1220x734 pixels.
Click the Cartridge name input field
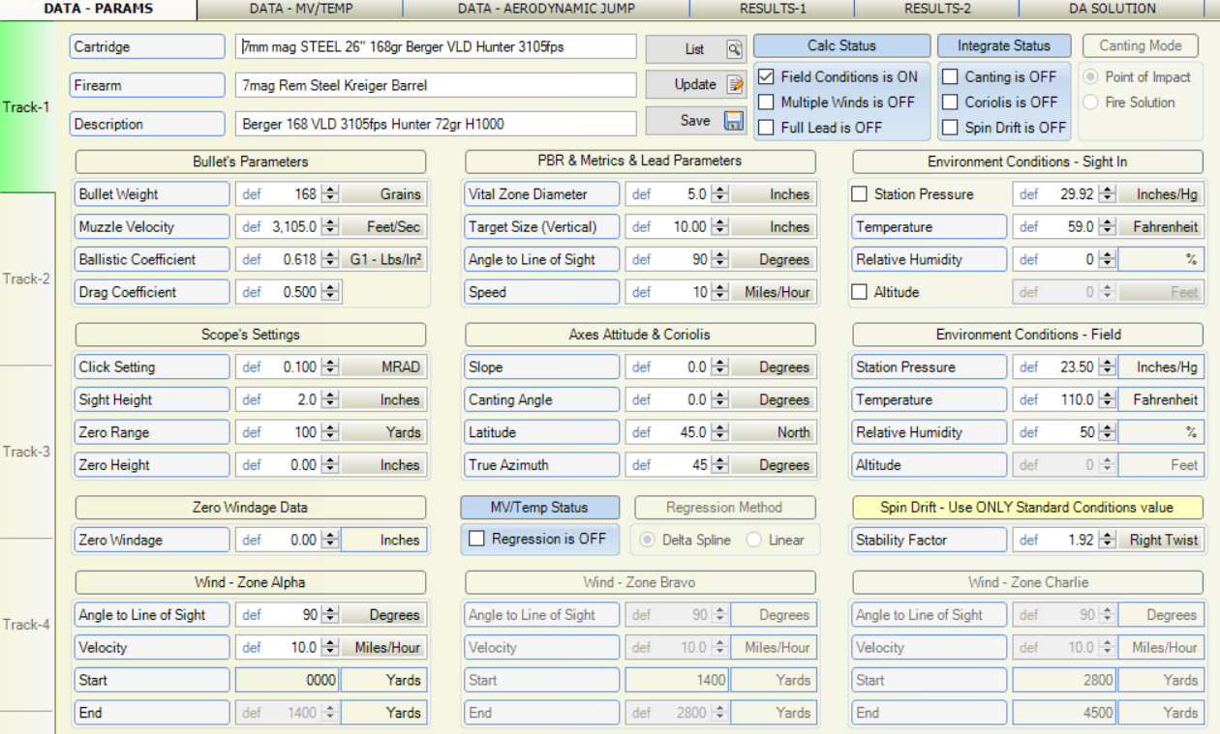pos(436,46)
